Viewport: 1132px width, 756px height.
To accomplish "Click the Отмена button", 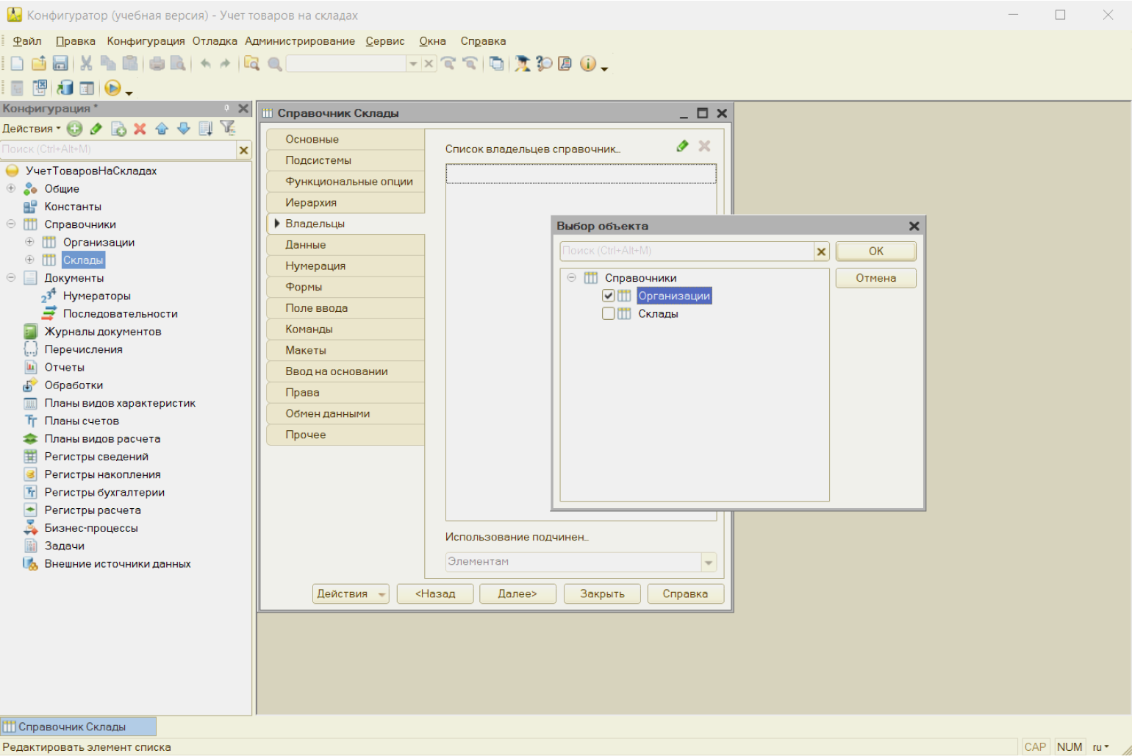I will (x=875, y=278).
